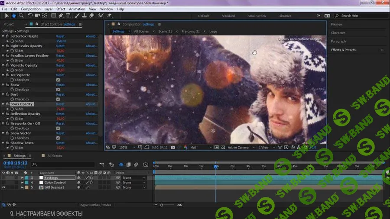
Task: Collapse the Letterbox Height effect
Action: (3, 36)
